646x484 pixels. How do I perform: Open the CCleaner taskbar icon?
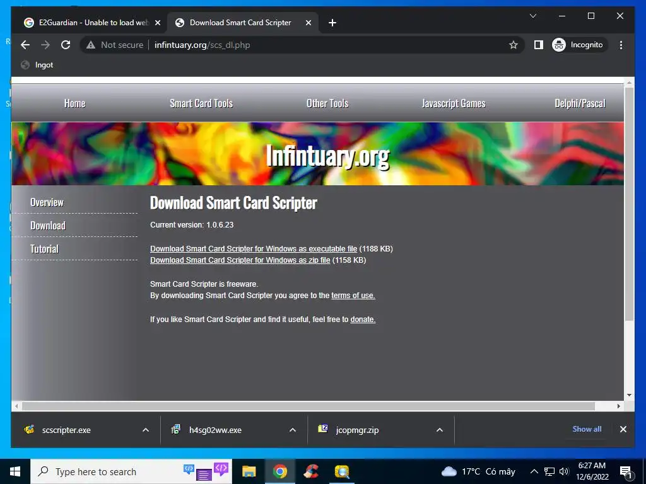pos(311,471)
